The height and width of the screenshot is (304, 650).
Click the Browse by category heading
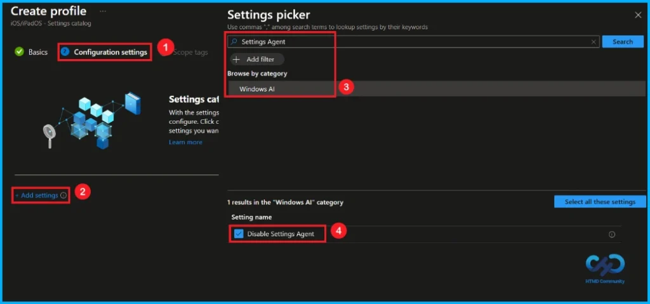(257, 74)
